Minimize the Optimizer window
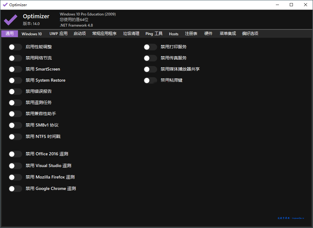Viewport: 313px width, 228px height. tap(277, 5)
